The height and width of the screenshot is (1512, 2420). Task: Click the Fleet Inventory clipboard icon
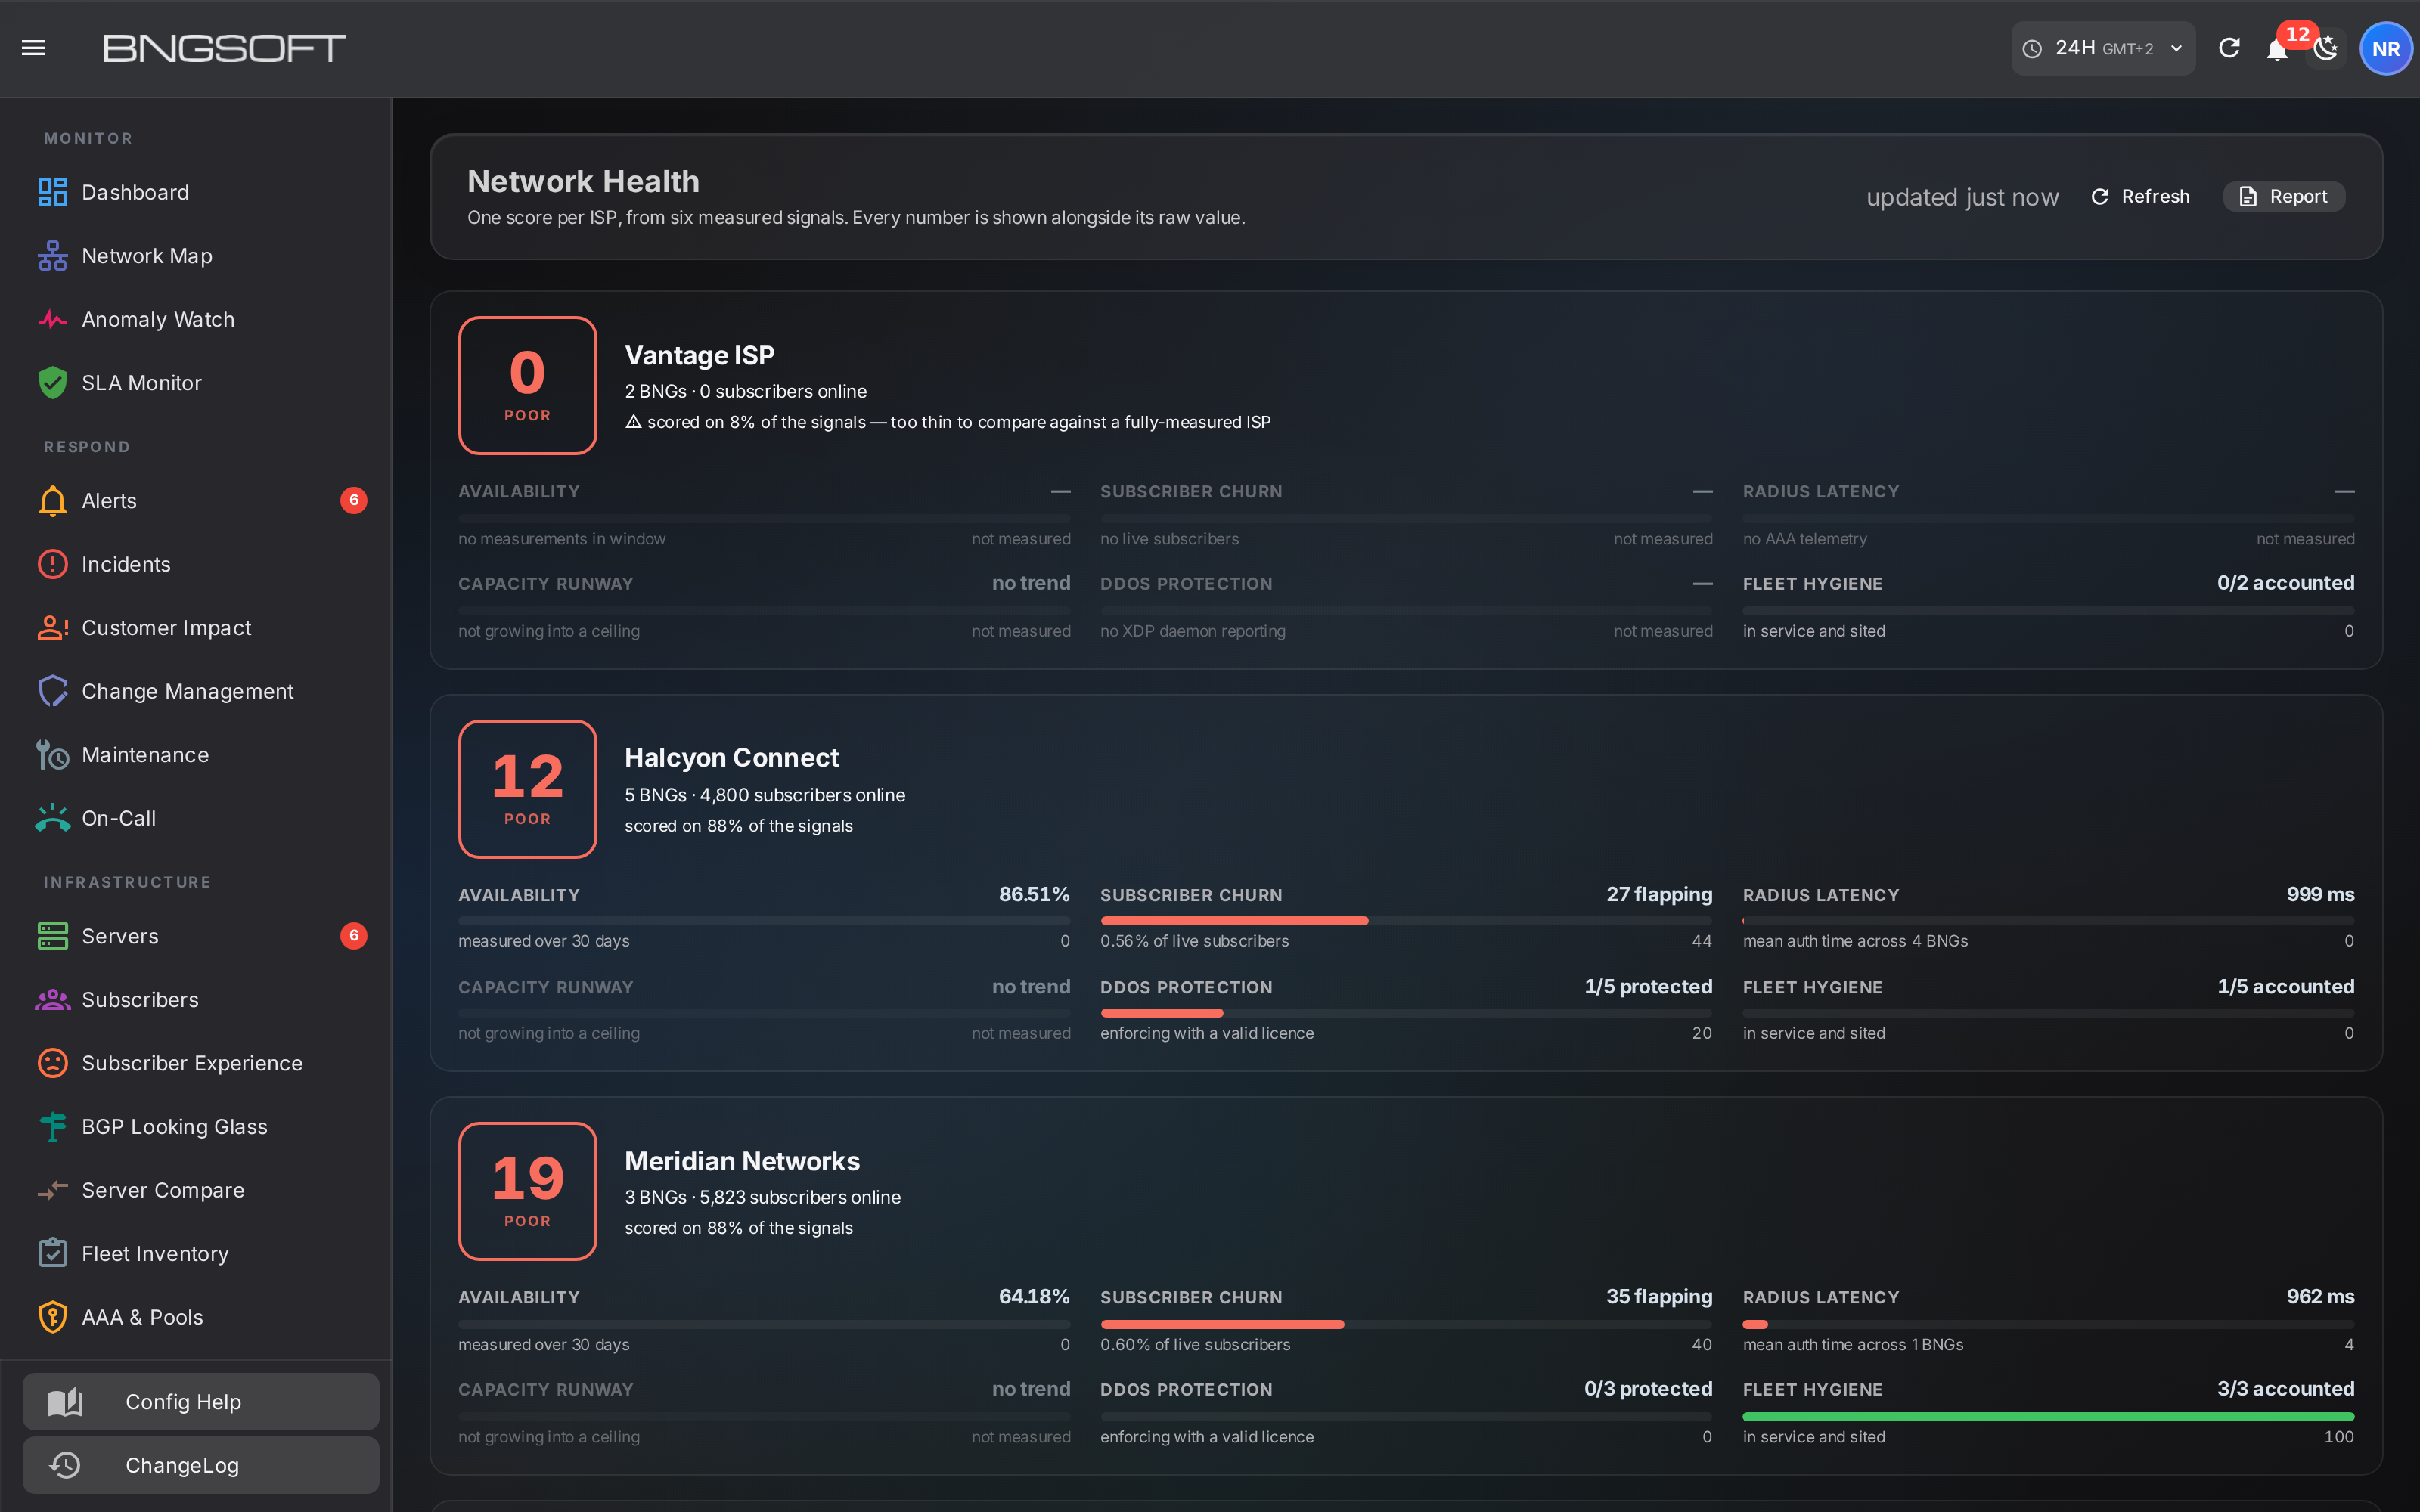click(x=52, y=1254)
